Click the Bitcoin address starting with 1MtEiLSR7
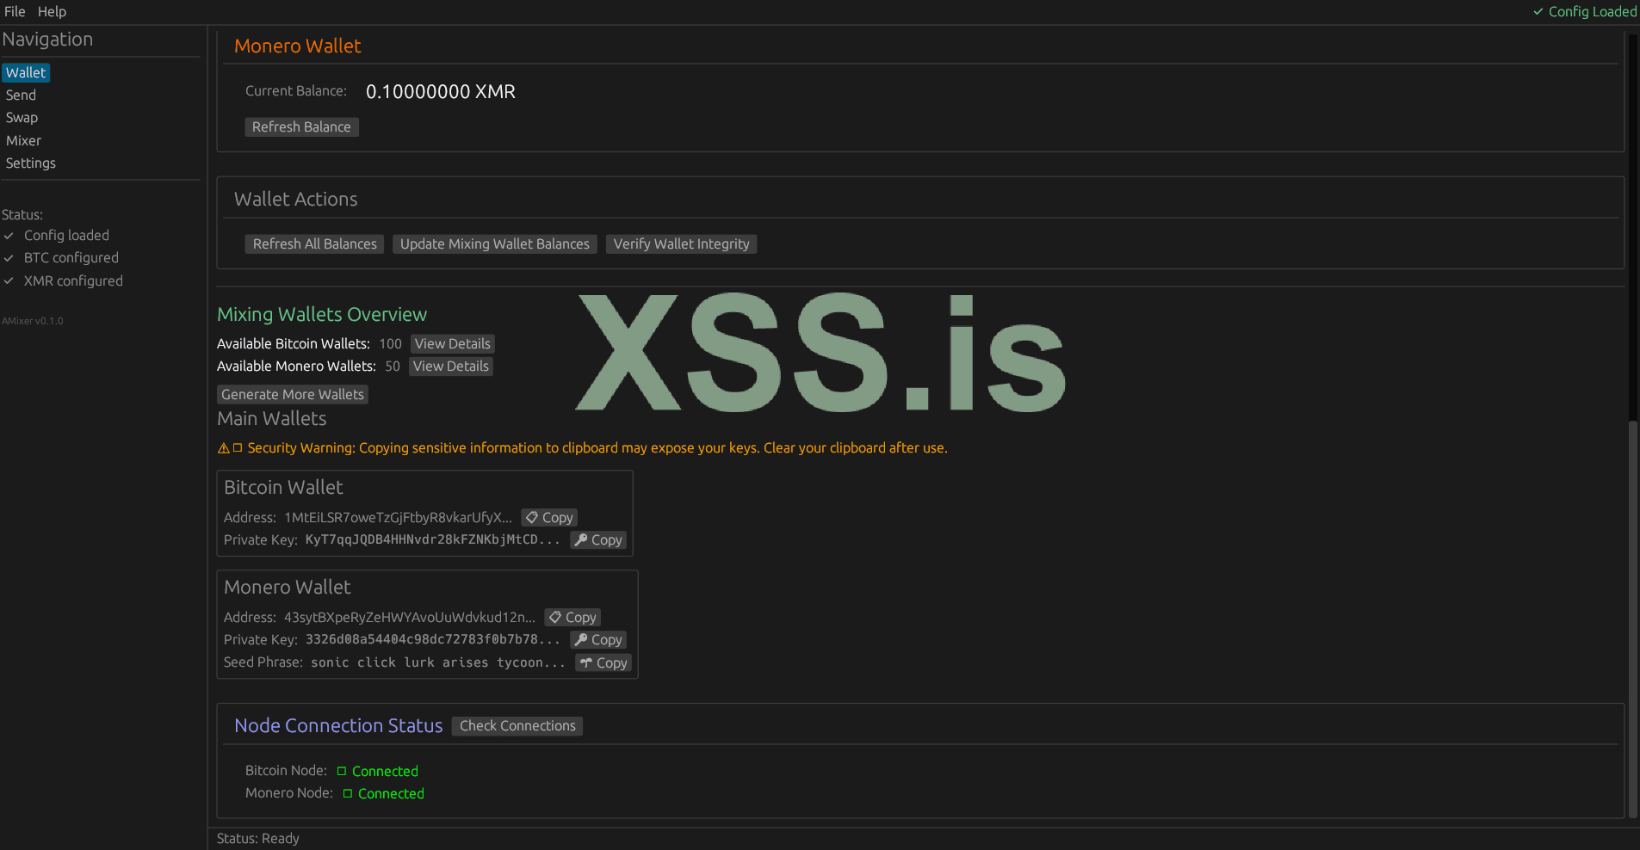Image resolution: width=1640 pixels, height=850 pixels. click(398, 517)
